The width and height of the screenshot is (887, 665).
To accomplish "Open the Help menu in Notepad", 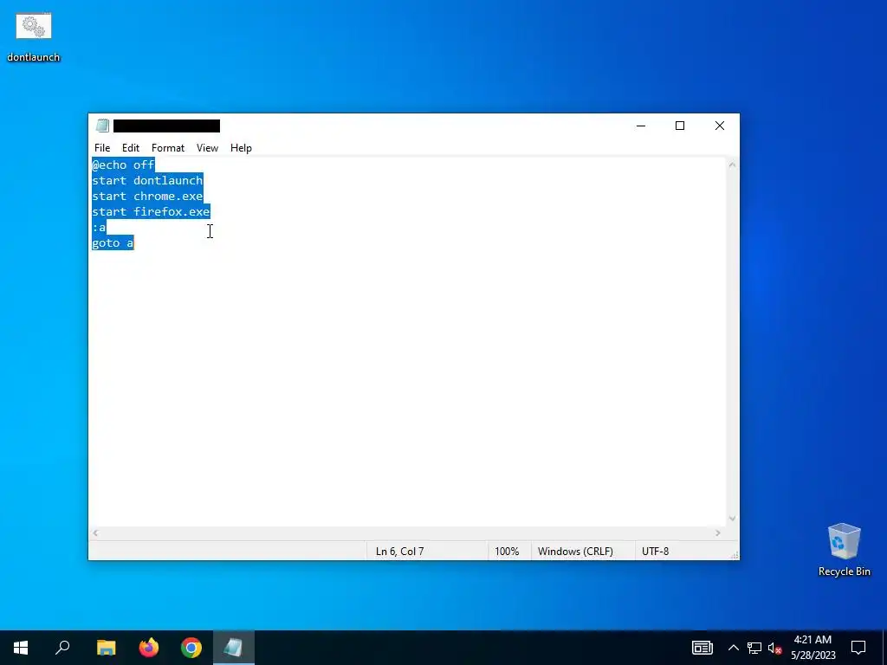I will pyautogui.click(x=241, y=147).
